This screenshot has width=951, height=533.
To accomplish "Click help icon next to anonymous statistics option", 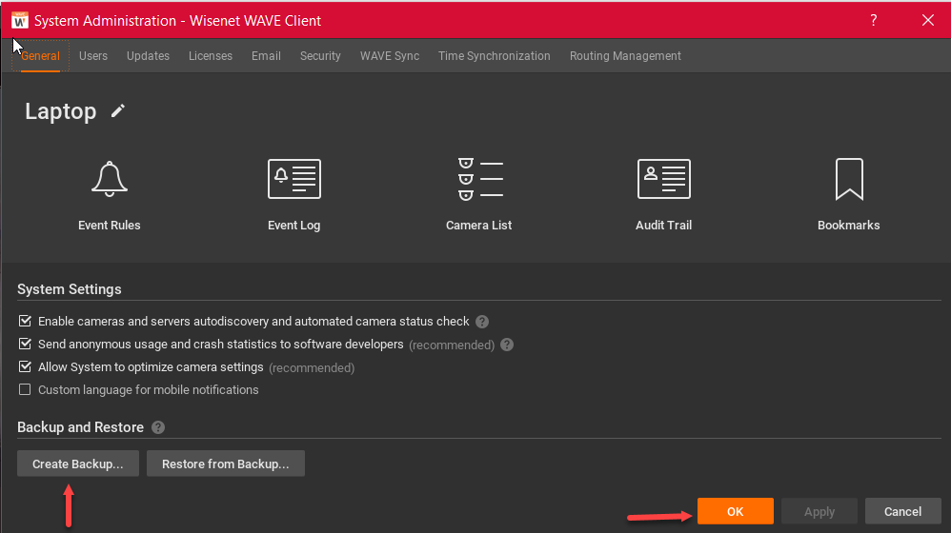I will click(x=507, y=345).
